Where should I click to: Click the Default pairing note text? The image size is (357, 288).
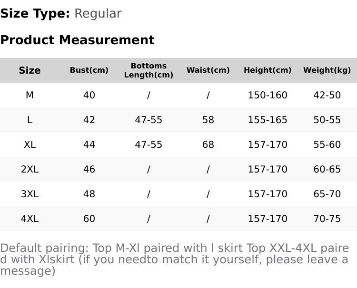(174, 259)
